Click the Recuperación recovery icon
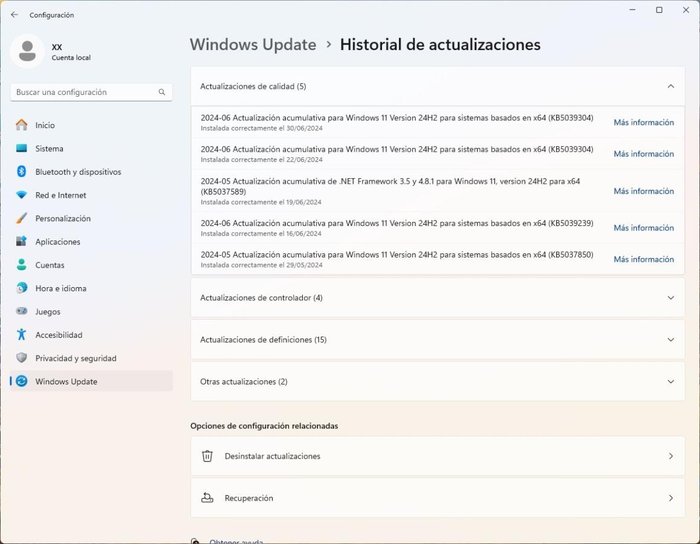The height and width of the screenshot is (544, 700). (x=207, y=498)
